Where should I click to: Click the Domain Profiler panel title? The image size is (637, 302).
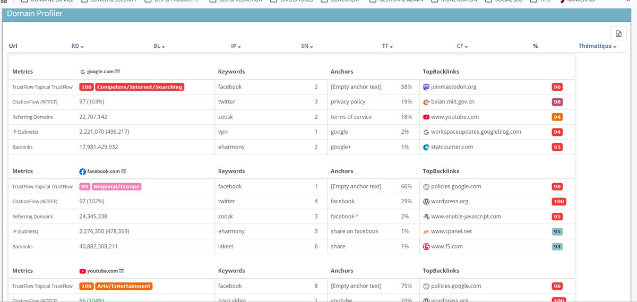35,14
